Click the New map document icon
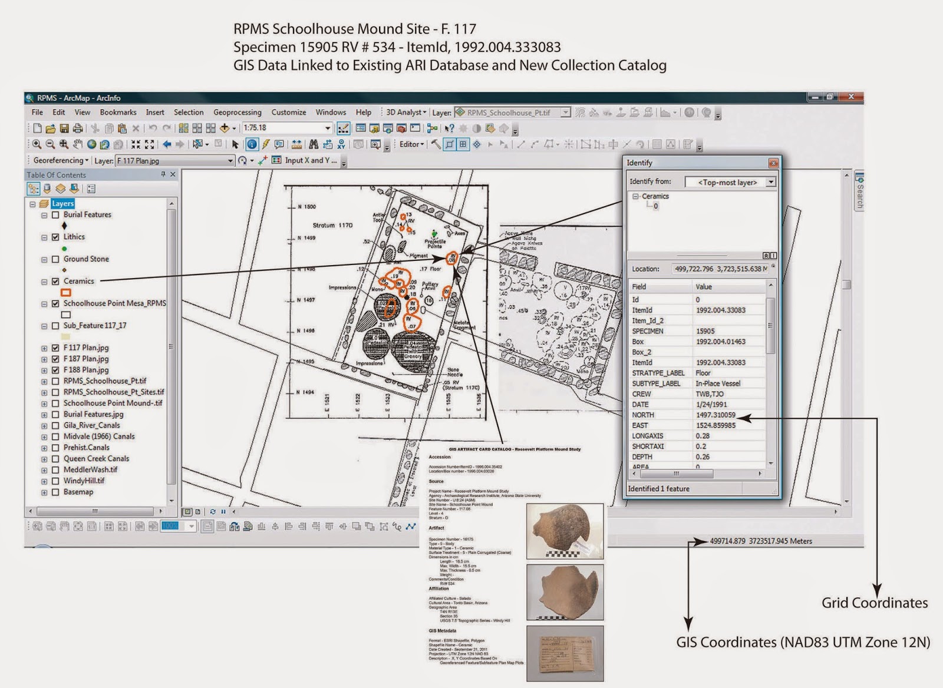 pyautogui.click(x=37, y=128)
